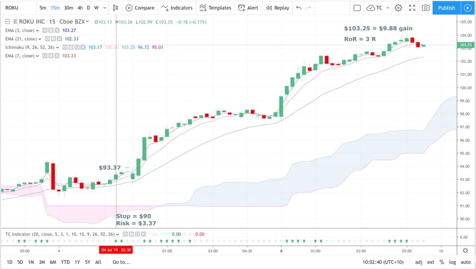Image resolution: width=476 pixels, height=269 pixels.
Task: Open chart settings gear in top toolbar
Action: pos(398,8)
